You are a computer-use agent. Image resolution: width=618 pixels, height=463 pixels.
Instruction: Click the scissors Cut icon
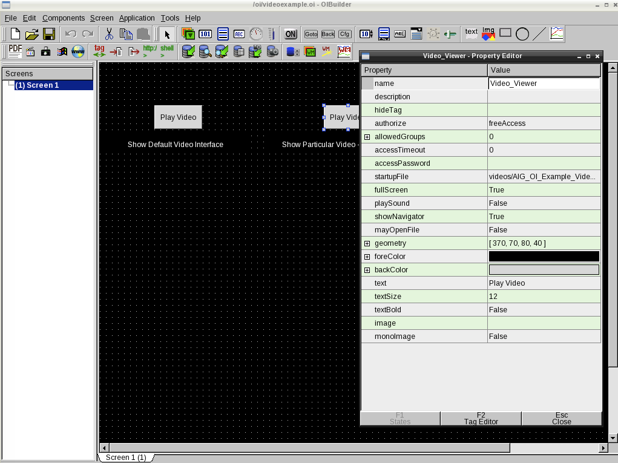[109, 34]
